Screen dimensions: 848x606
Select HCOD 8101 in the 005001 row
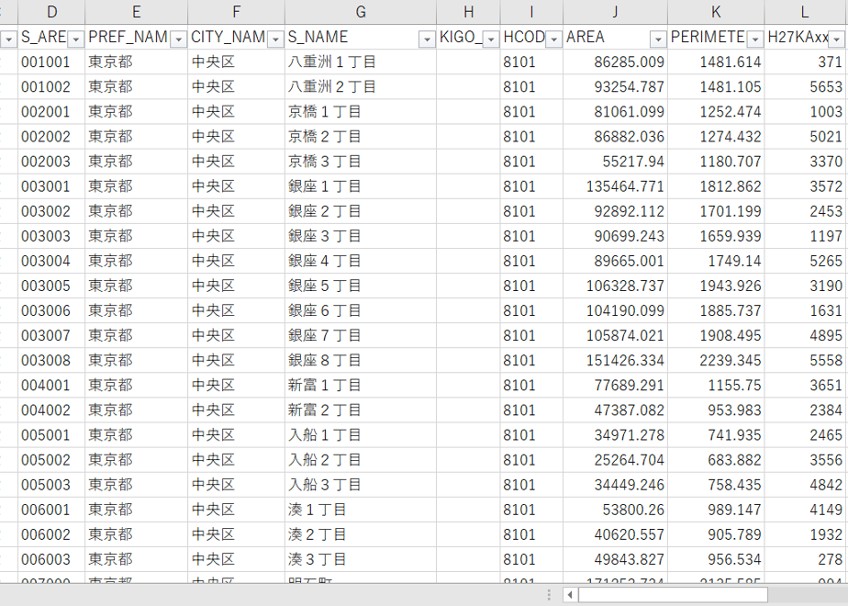pos(531,435)
